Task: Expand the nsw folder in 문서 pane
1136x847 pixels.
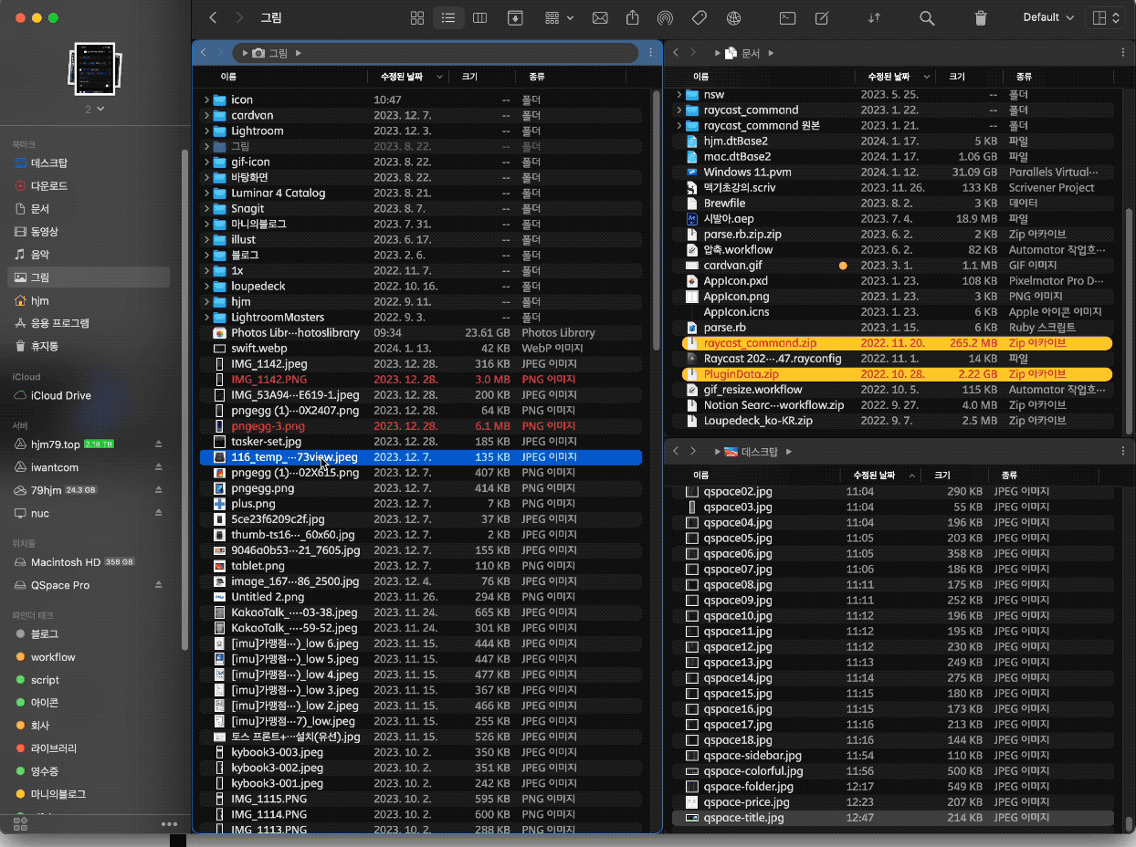Action: pos(678,95)
